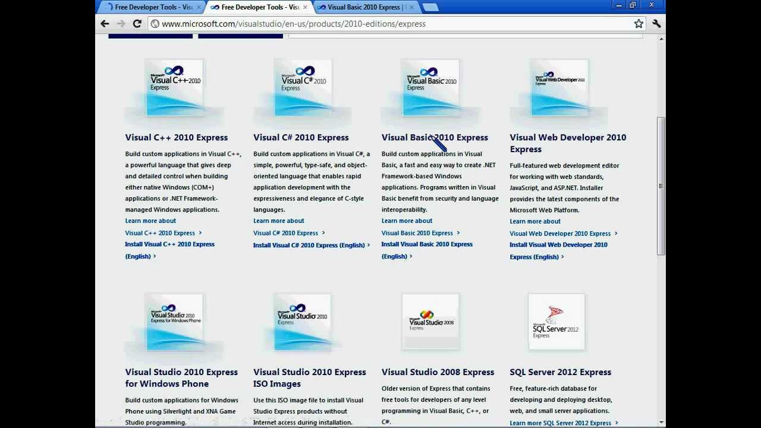
Task: Bookmark this page with the star icon
Action: [639, 24]
